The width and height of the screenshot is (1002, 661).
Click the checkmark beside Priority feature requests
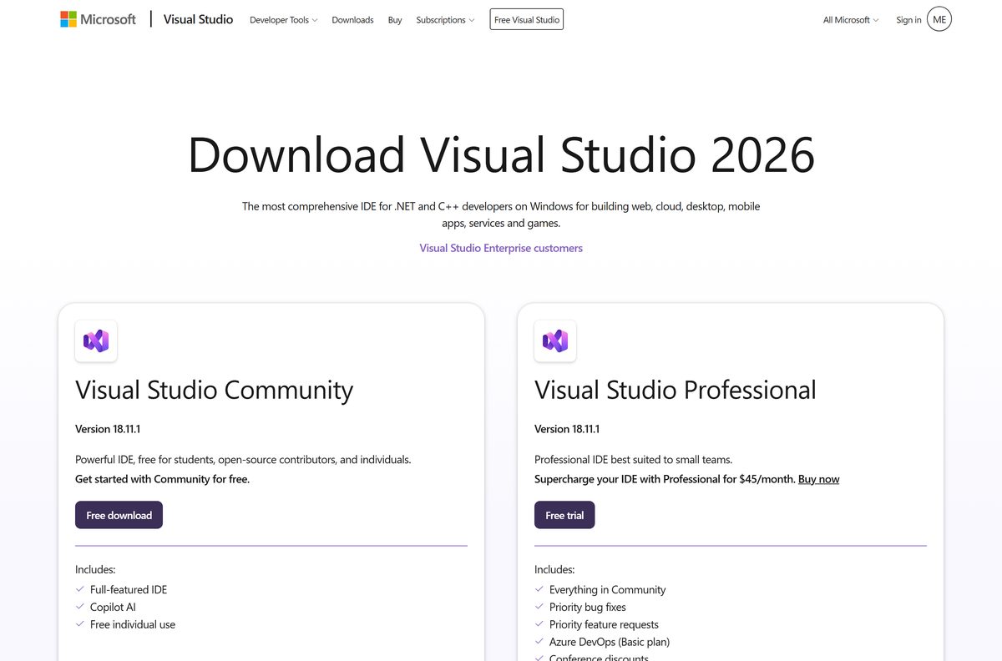[539, 624]
